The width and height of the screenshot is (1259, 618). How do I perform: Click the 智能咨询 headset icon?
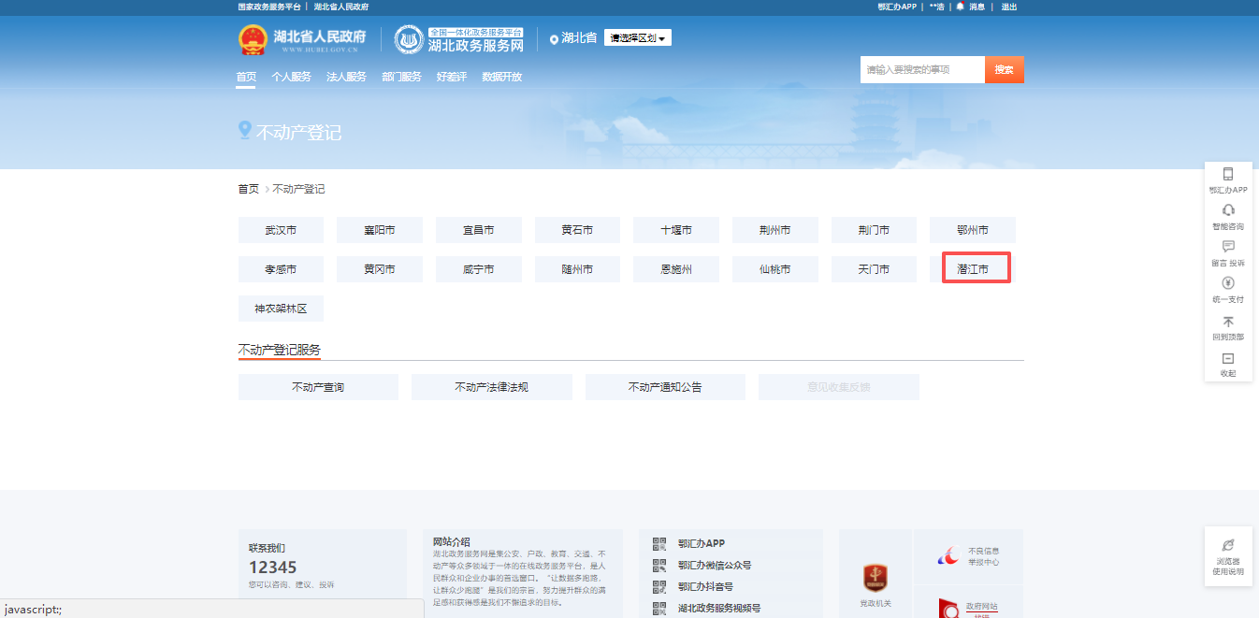point(1228,210)
